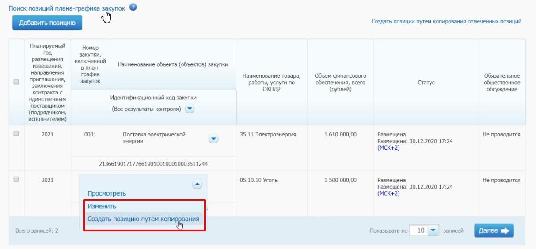Click identification code 213661901717766190100100010003511244
Screen dimensions: 536x249
tap(153, 164)
